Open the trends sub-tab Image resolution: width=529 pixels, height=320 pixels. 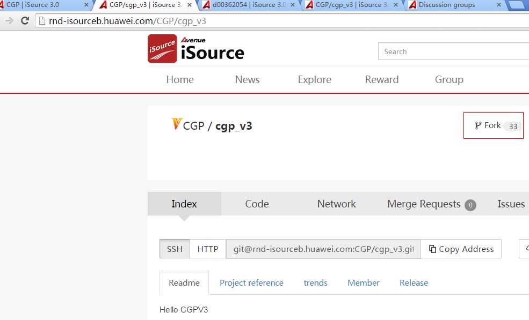[315, 282]
